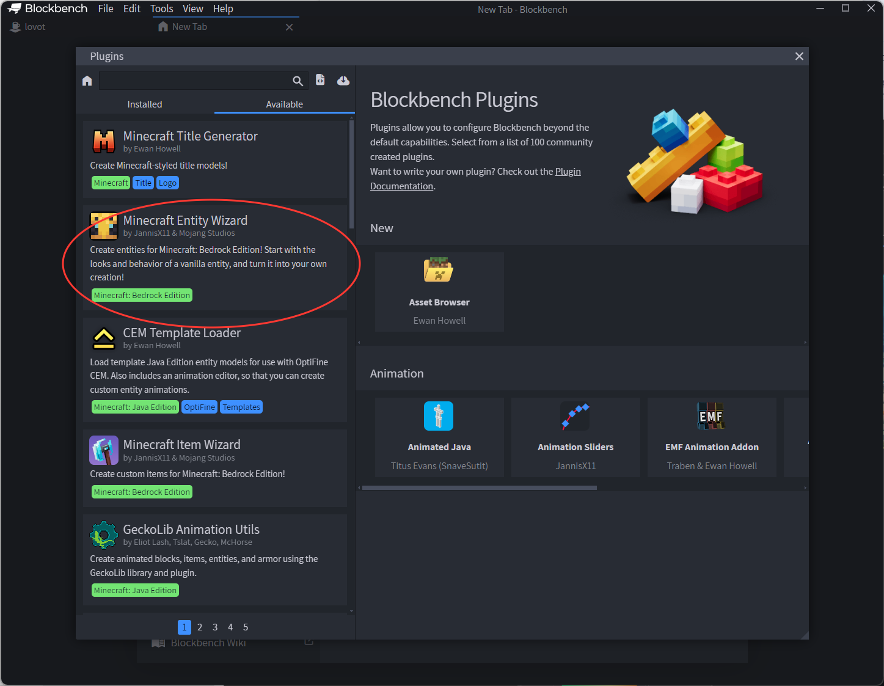Go to plugin list page 1
The width and height of the screenshot is (884, 686).
pyautogui.click(x=184, y=627)
